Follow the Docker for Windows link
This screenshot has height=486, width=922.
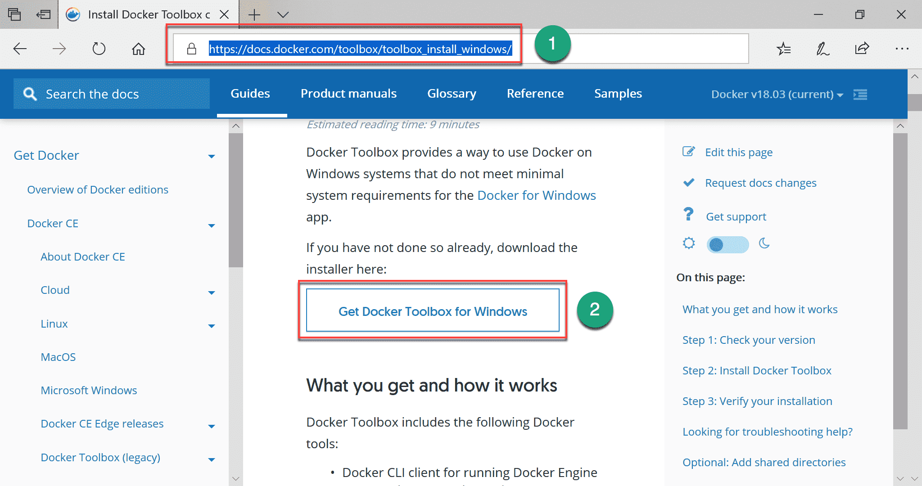pyautogui.click(x=536, y=195)
